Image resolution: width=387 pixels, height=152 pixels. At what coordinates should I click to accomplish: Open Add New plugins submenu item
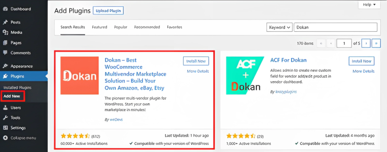coord(12,96)
